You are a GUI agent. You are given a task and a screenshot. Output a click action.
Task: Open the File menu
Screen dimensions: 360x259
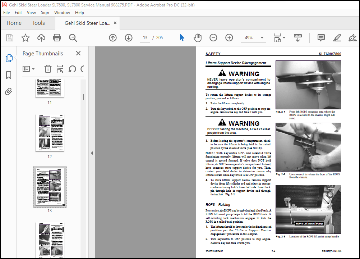pyautogui.click(x=6, y=12)
